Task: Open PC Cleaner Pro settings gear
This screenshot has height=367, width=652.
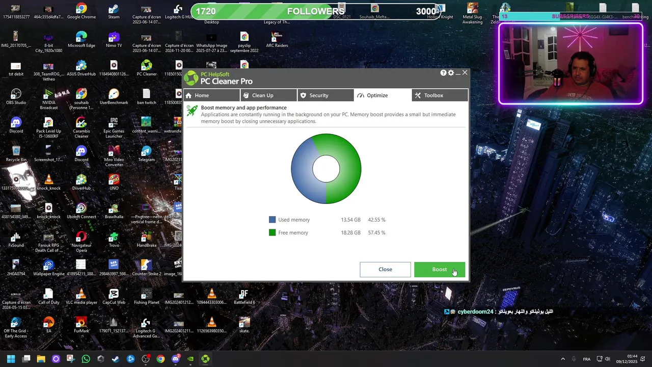Action: coord(451,73)
